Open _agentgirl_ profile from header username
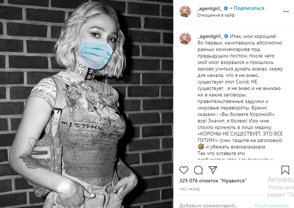The width and height of the screenshot is (294, 208). pos(209,8)
